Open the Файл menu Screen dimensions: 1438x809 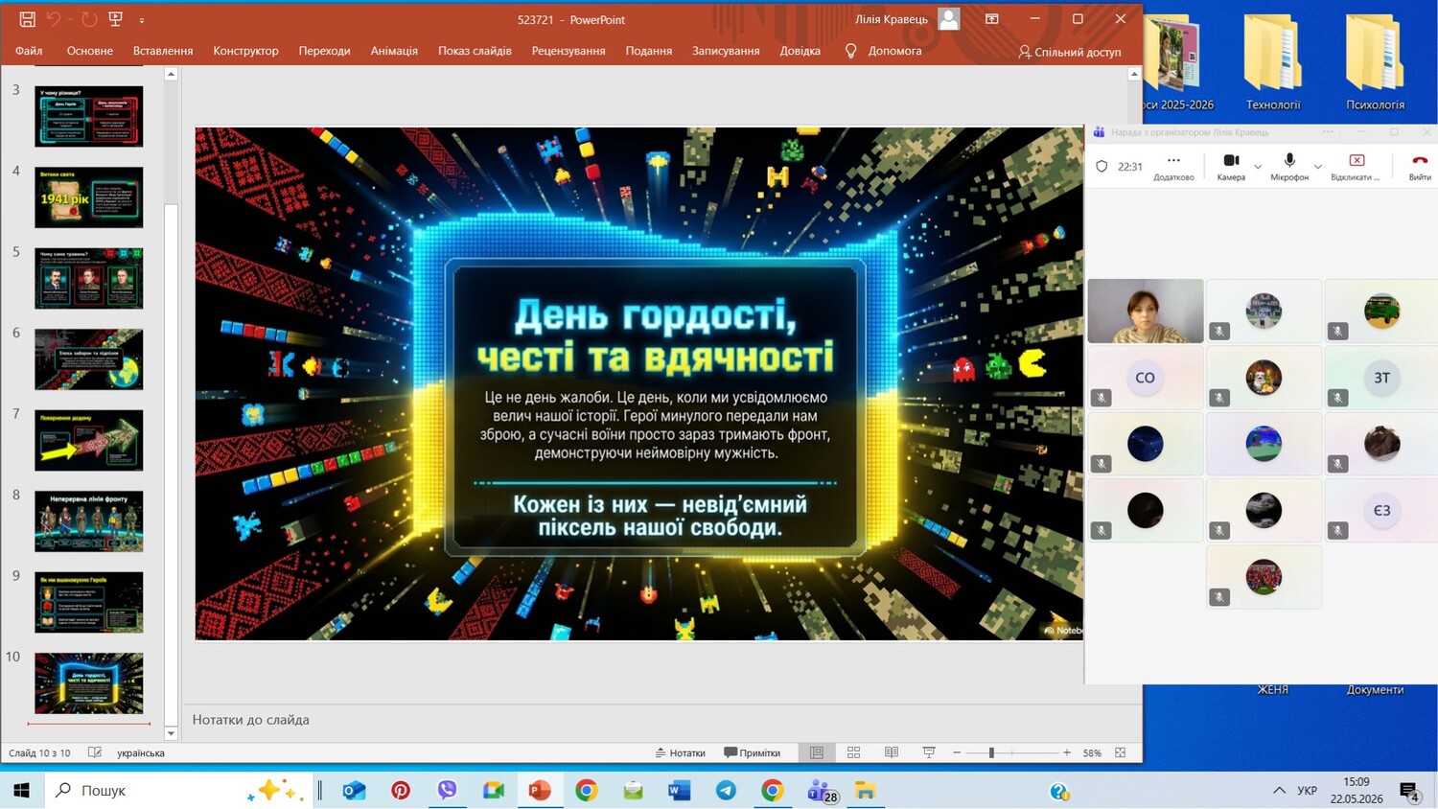click(x=29, y=51)
